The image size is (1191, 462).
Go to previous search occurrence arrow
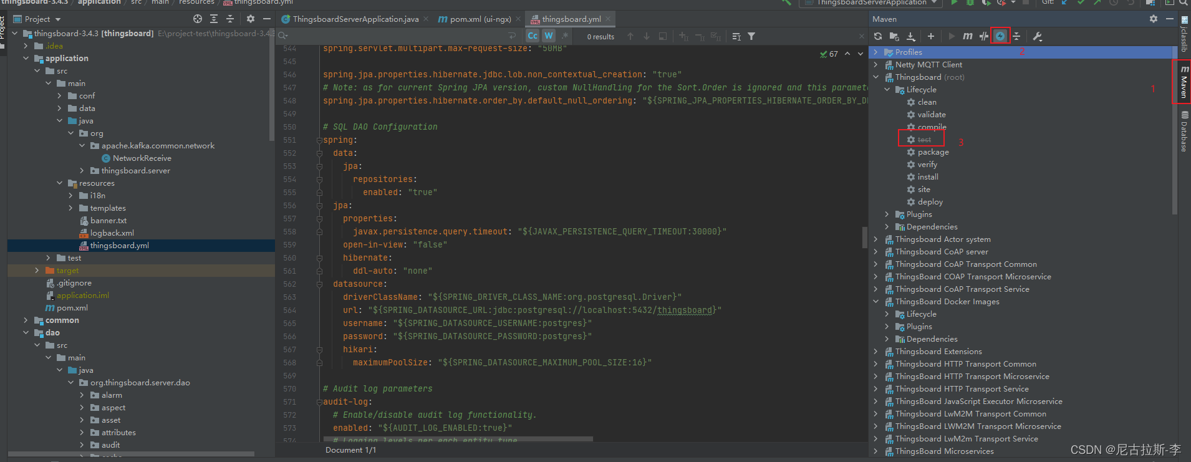[630, 36]
